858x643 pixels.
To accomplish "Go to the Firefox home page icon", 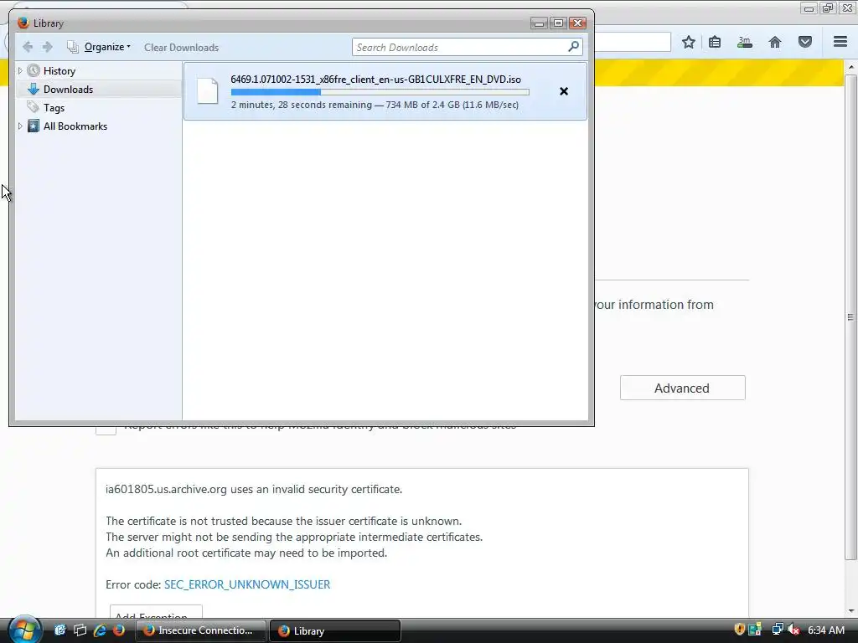I will coord(775,42).
